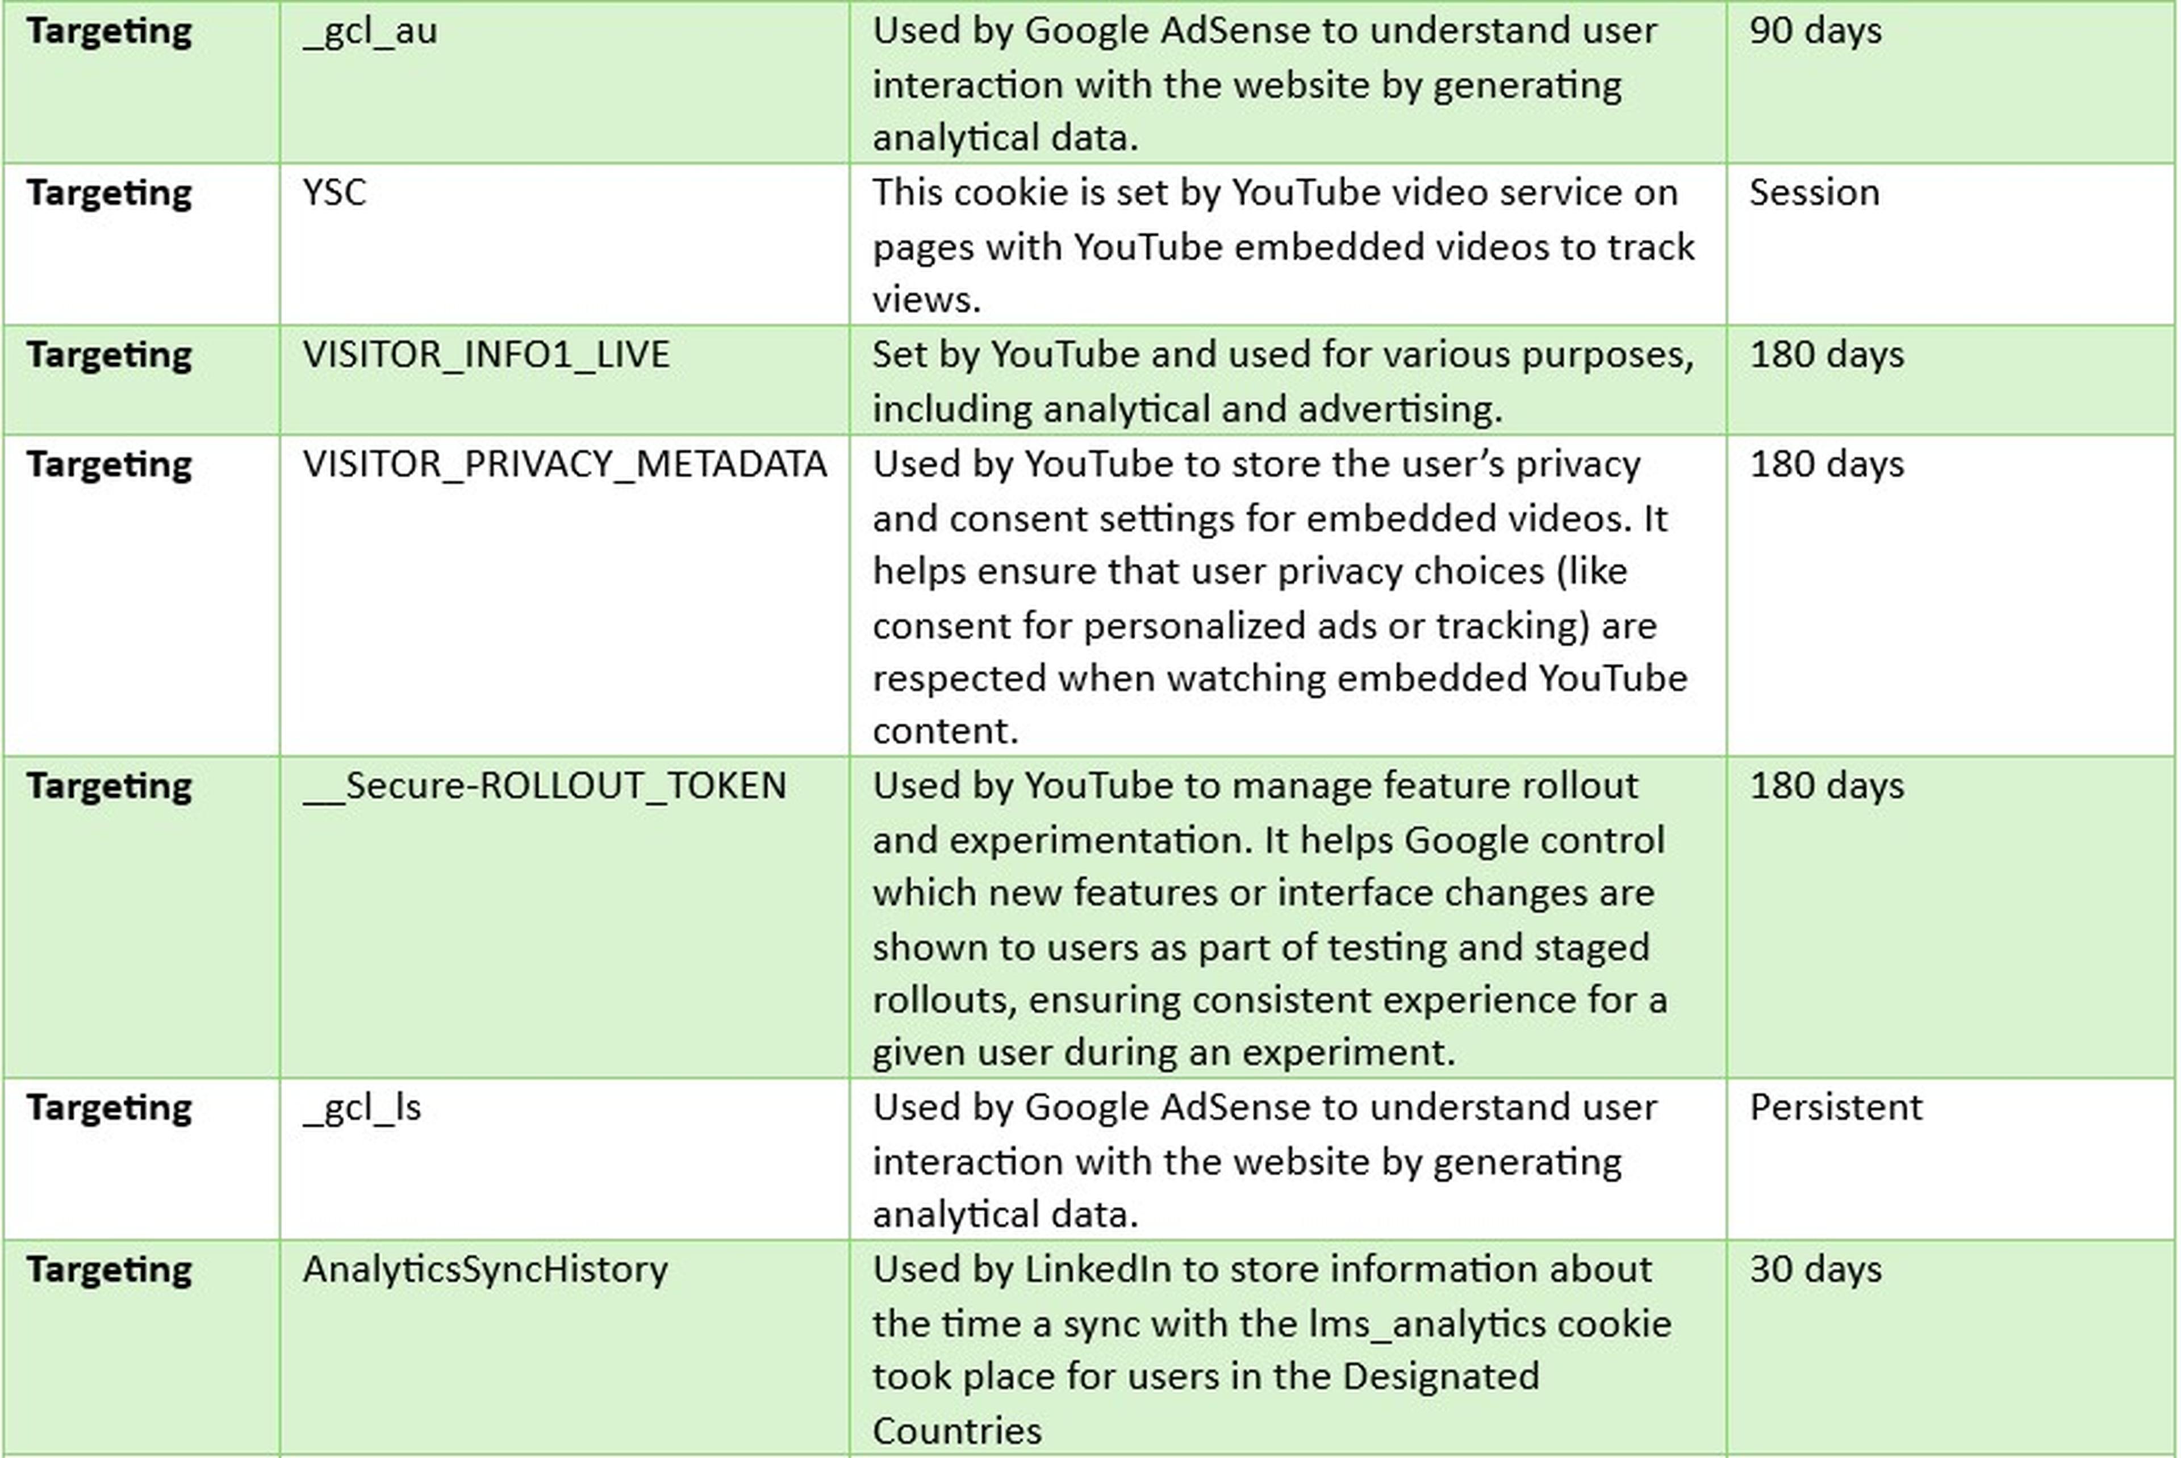Click the Targeting label beside AnalyticsSyncHistory
Screen dimensions: 2181x1458
tap(109, 1270)
